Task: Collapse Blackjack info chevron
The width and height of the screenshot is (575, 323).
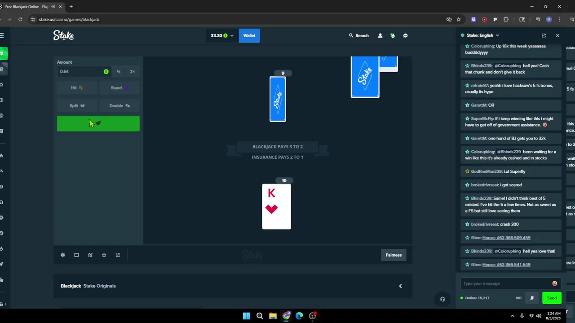Action: (x=400, y=286)
